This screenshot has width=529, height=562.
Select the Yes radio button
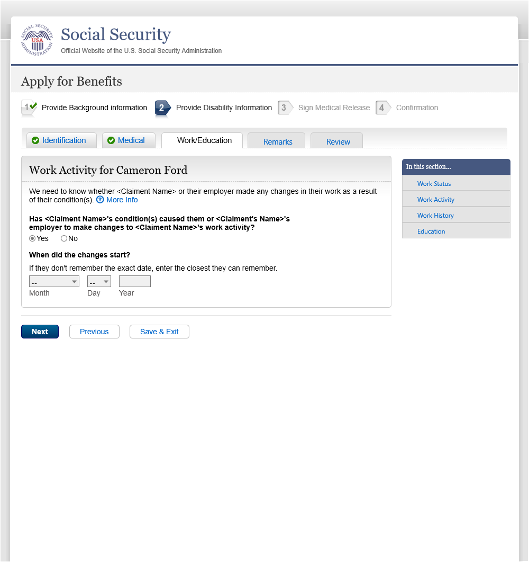pos(32,238)
